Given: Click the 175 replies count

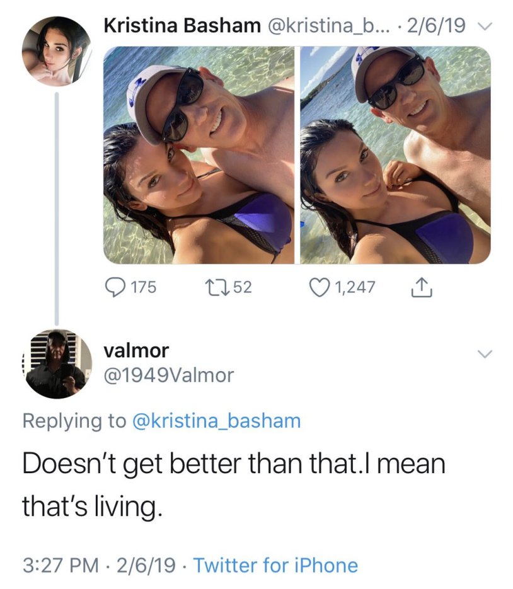Looking at the screenshot, I should [143, 287].
